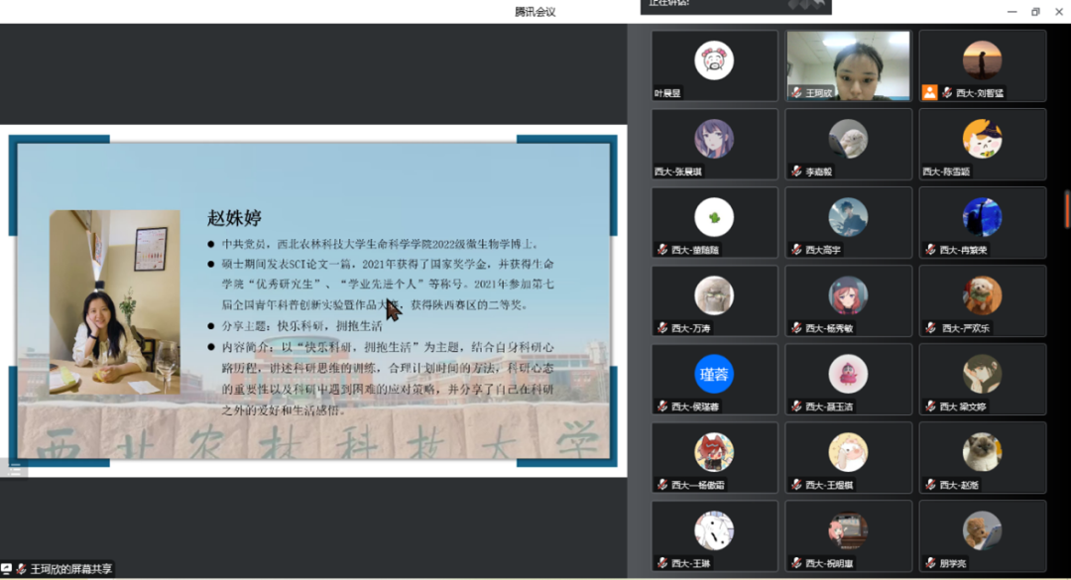Select the 西大-陈雪颖 participant tile
This screenshot has height=580, width=1071.
[982, 144]
